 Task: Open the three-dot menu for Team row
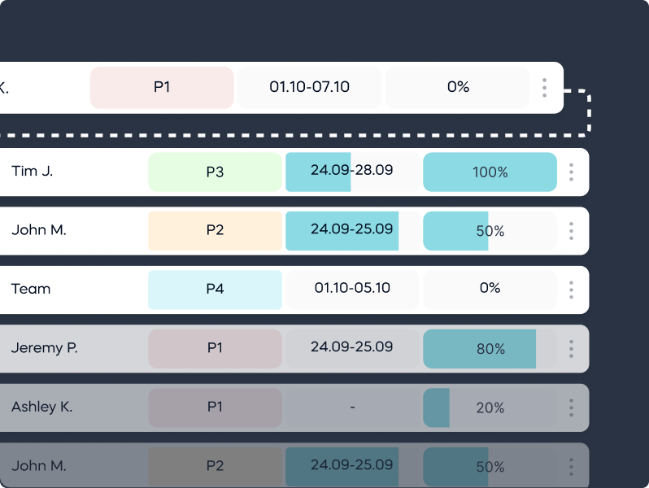572,290
